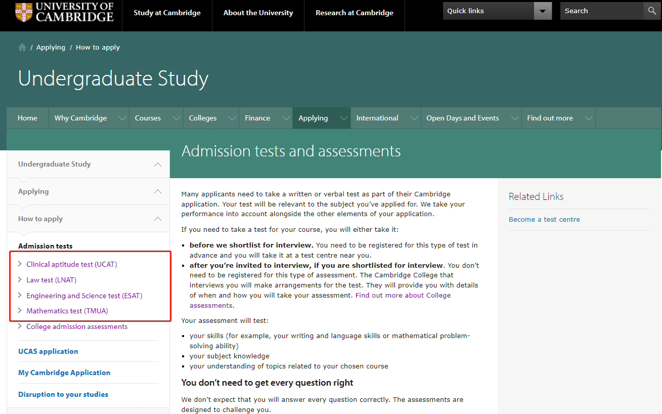Expand the International nav chevron
662x414 pixels.
pos(414,118)
